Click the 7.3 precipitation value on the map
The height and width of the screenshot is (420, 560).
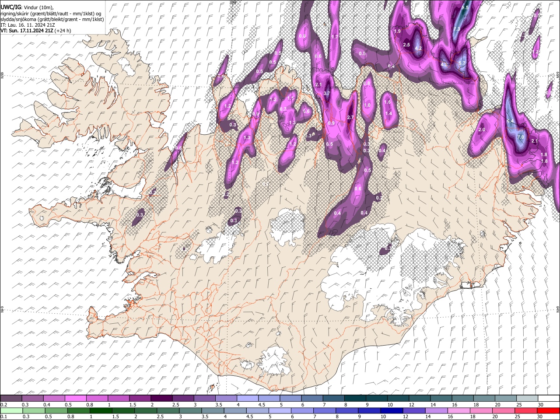(x=457, y=29)
